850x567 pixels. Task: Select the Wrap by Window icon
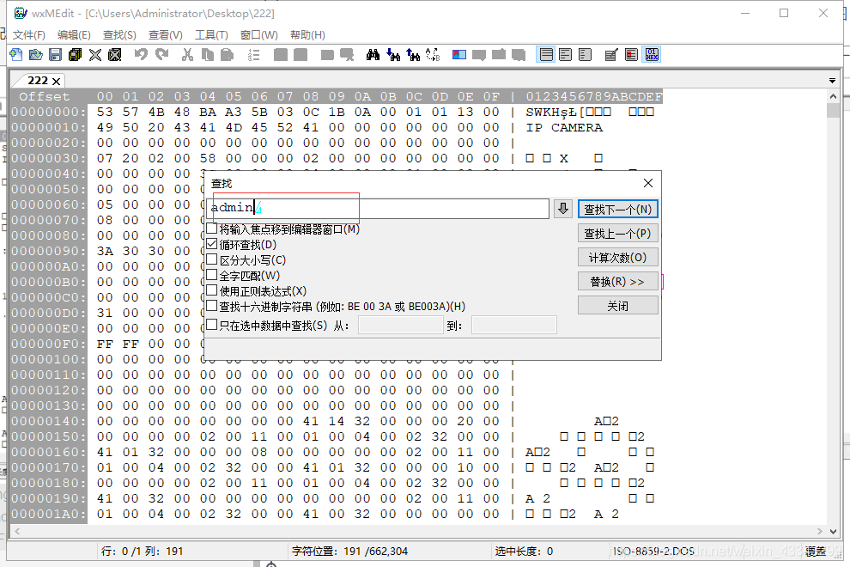(x=566, y=55)
